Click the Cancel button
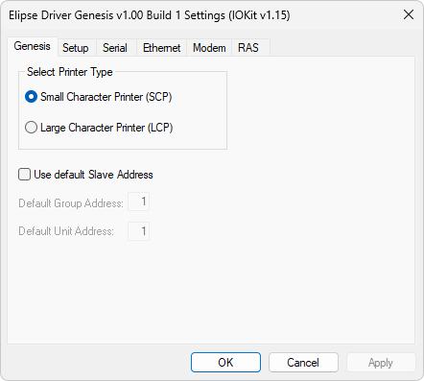This screenshot has width=424, height=381. pos(303,363)
